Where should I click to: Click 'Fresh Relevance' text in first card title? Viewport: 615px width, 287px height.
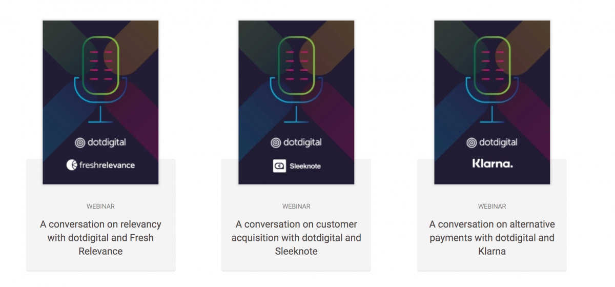pos(116,244)
